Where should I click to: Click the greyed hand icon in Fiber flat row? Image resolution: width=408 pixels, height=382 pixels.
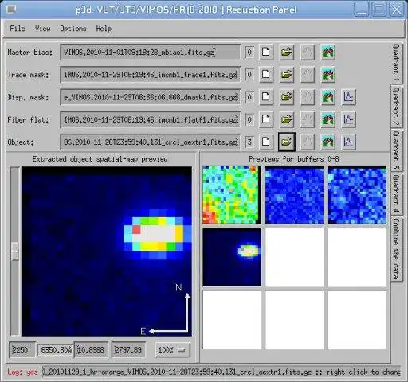(308, 119)
